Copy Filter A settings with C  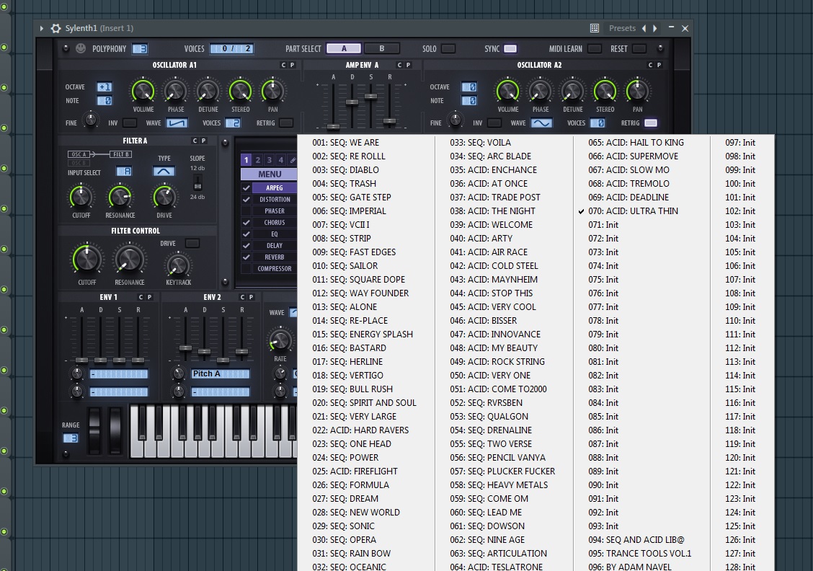[195, 141]
